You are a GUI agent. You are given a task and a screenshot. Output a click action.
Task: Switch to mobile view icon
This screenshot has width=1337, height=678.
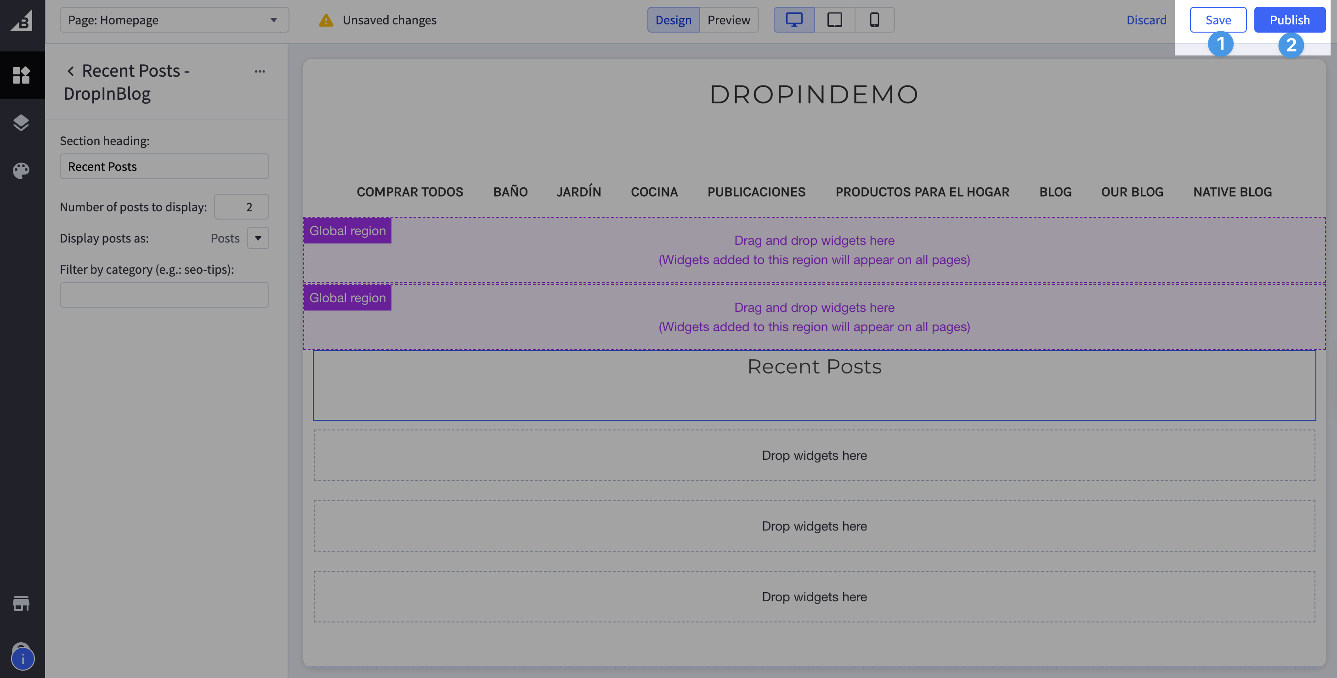click(x=874, y=20)
